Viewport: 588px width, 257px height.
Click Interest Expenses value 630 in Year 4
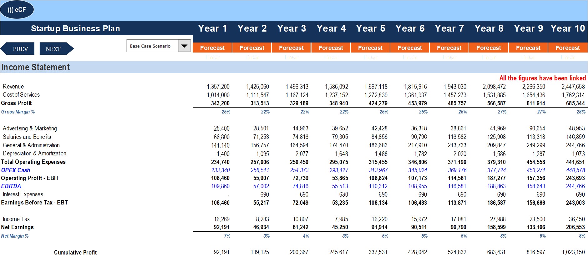(343, 194)
